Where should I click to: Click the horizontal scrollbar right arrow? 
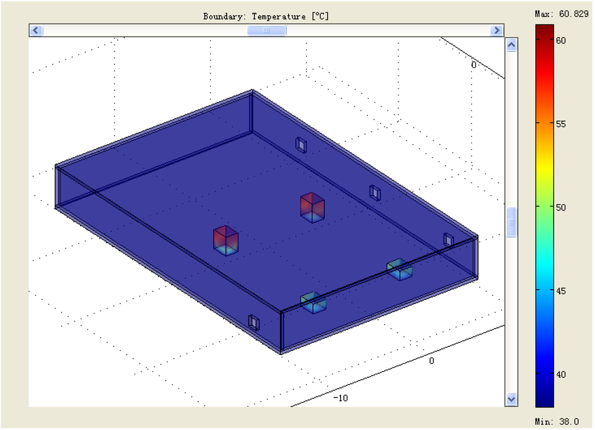tap(496, 30)
